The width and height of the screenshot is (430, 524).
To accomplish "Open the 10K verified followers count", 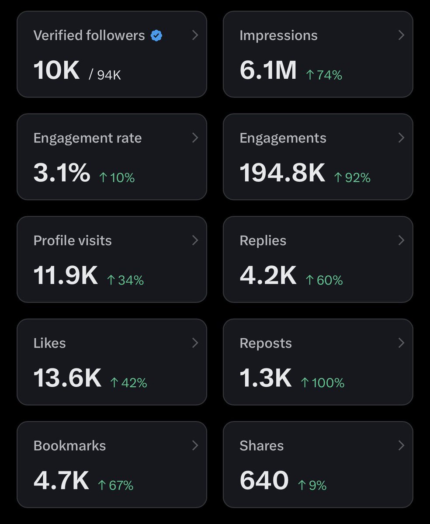I will [x=56, y=71].
